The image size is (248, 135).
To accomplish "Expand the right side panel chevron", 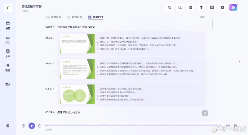I will [239, 62].
